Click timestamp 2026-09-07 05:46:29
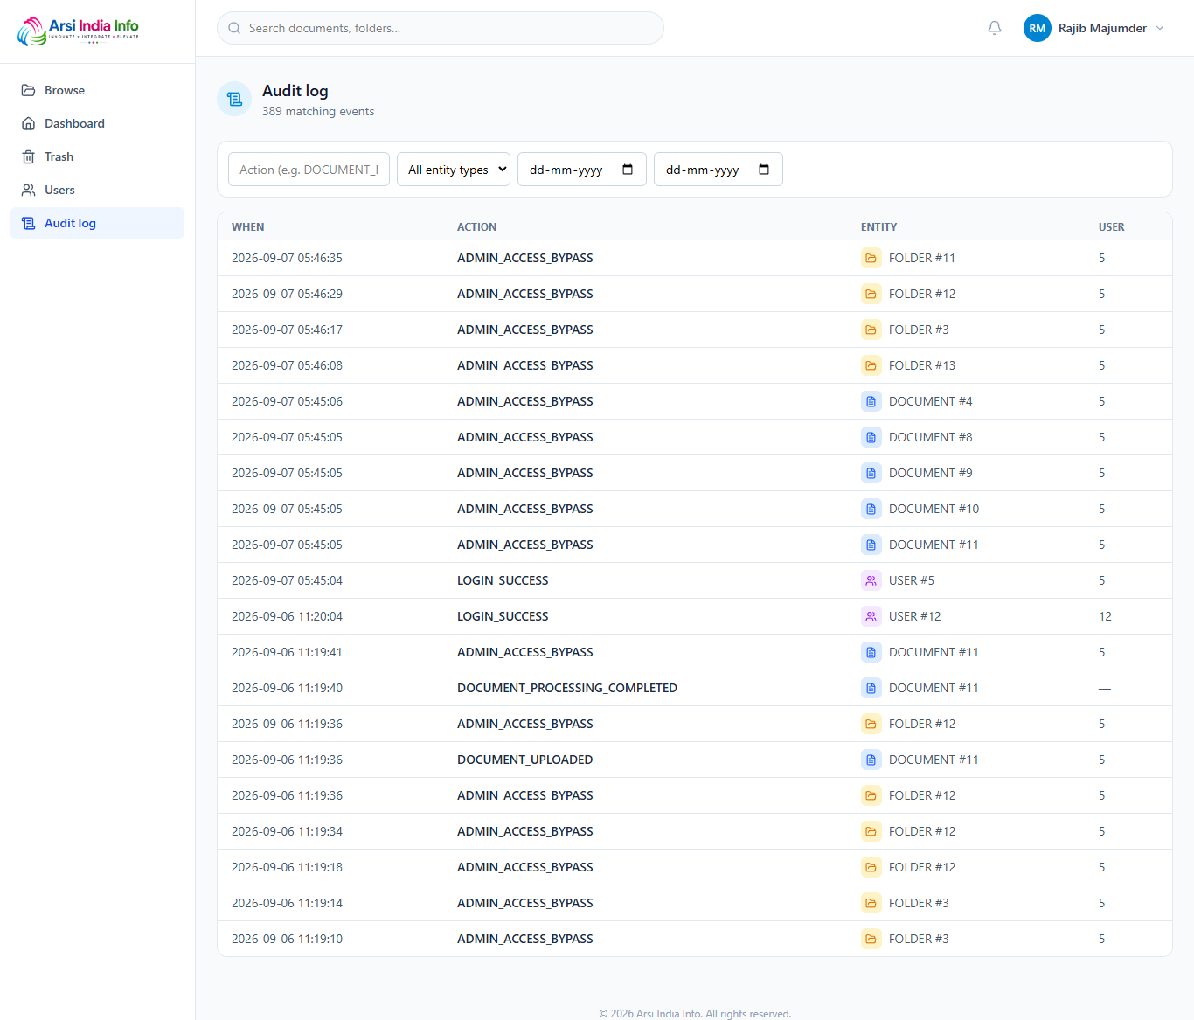The height and width of the screenshot is (1020, 1194). point(287,294)
